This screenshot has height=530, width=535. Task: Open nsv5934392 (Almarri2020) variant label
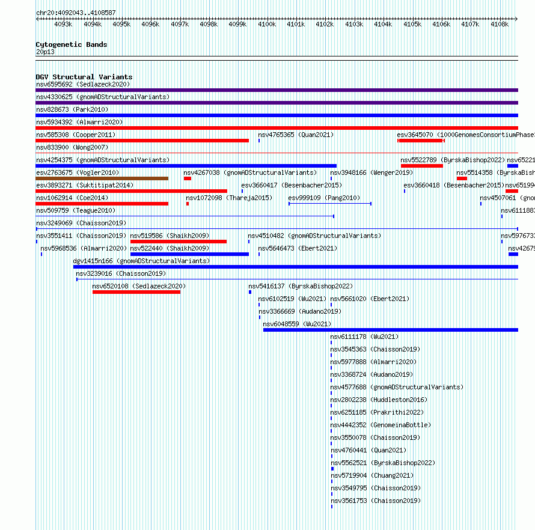click(79, 122)
